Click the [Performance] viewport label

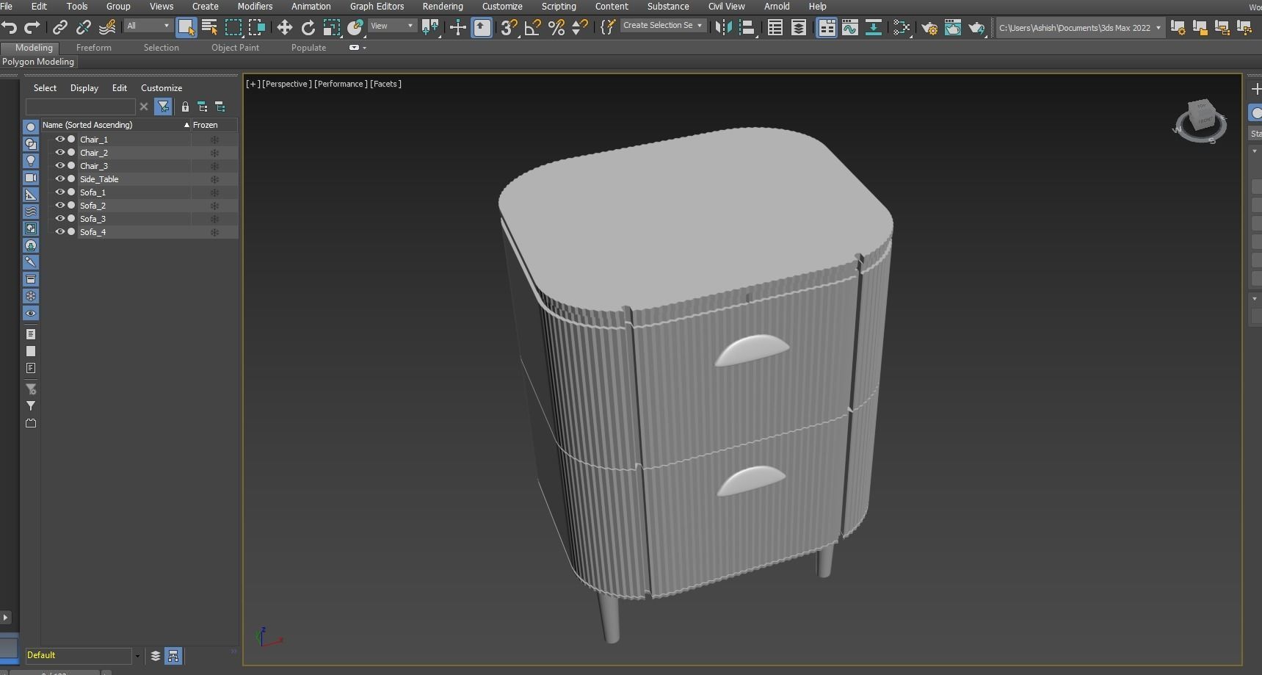click(341, 84)
